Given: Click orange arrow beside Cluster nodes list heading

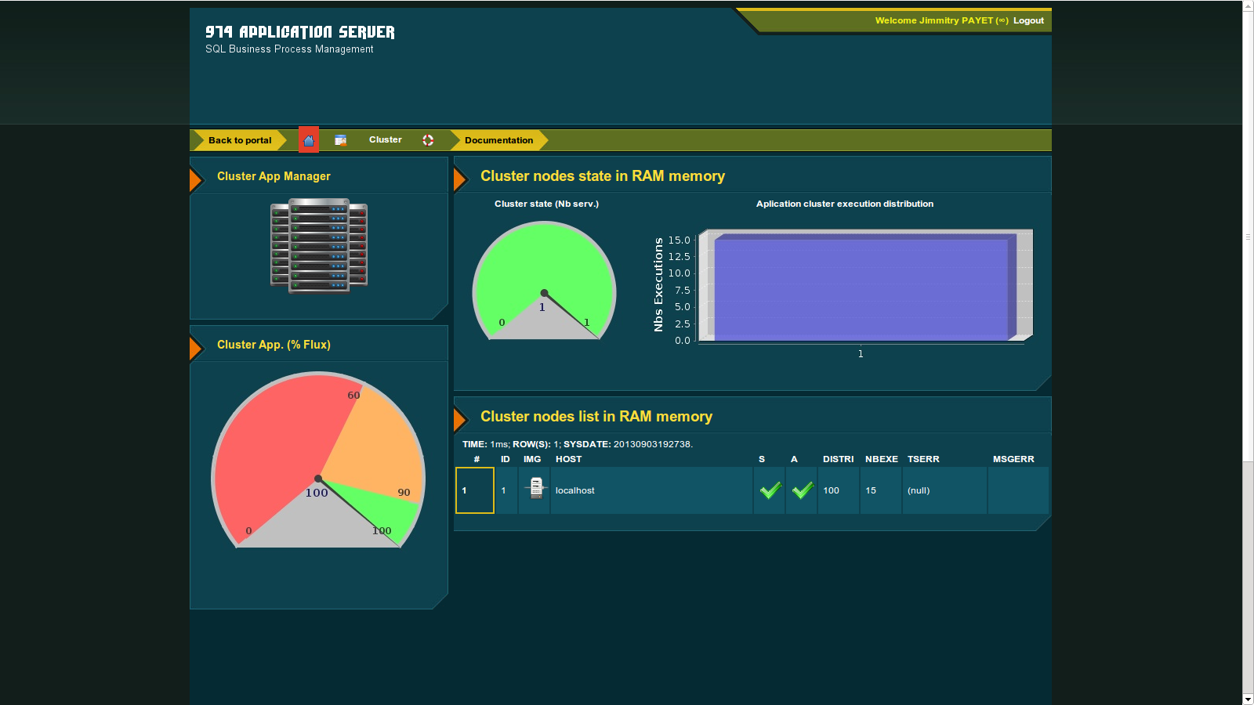Looking at the screenshot, I should pyautogui.click(x=459, y=419).
